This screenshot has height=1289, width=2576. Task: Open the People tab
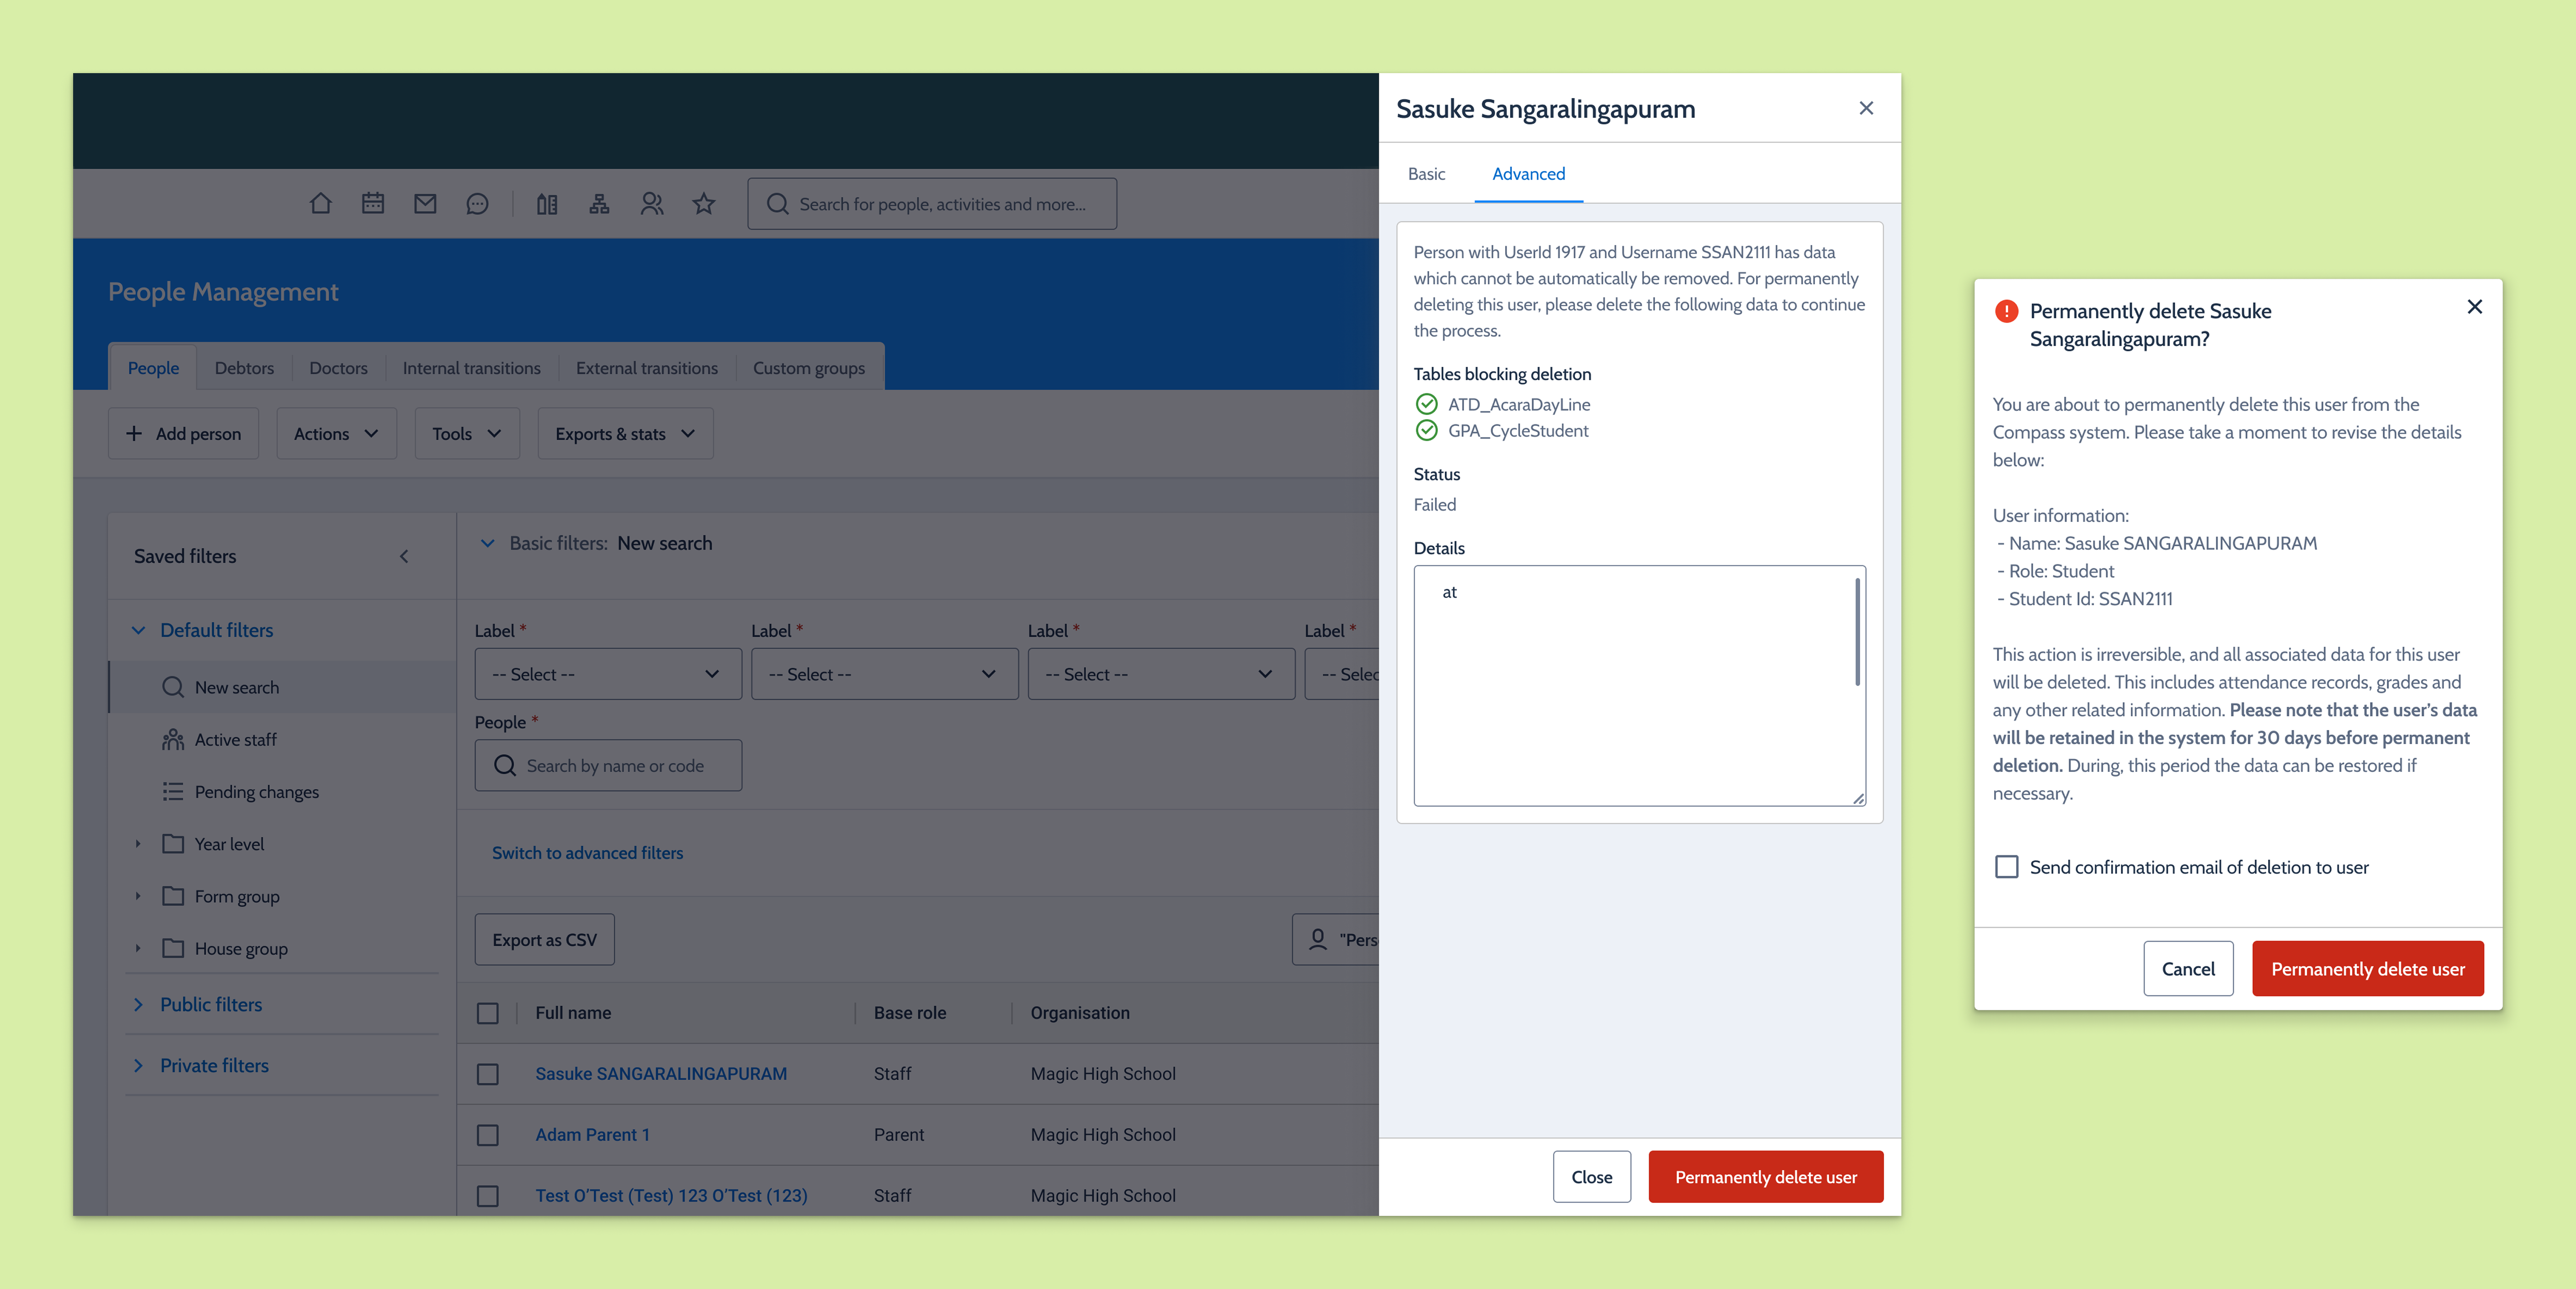153,368
